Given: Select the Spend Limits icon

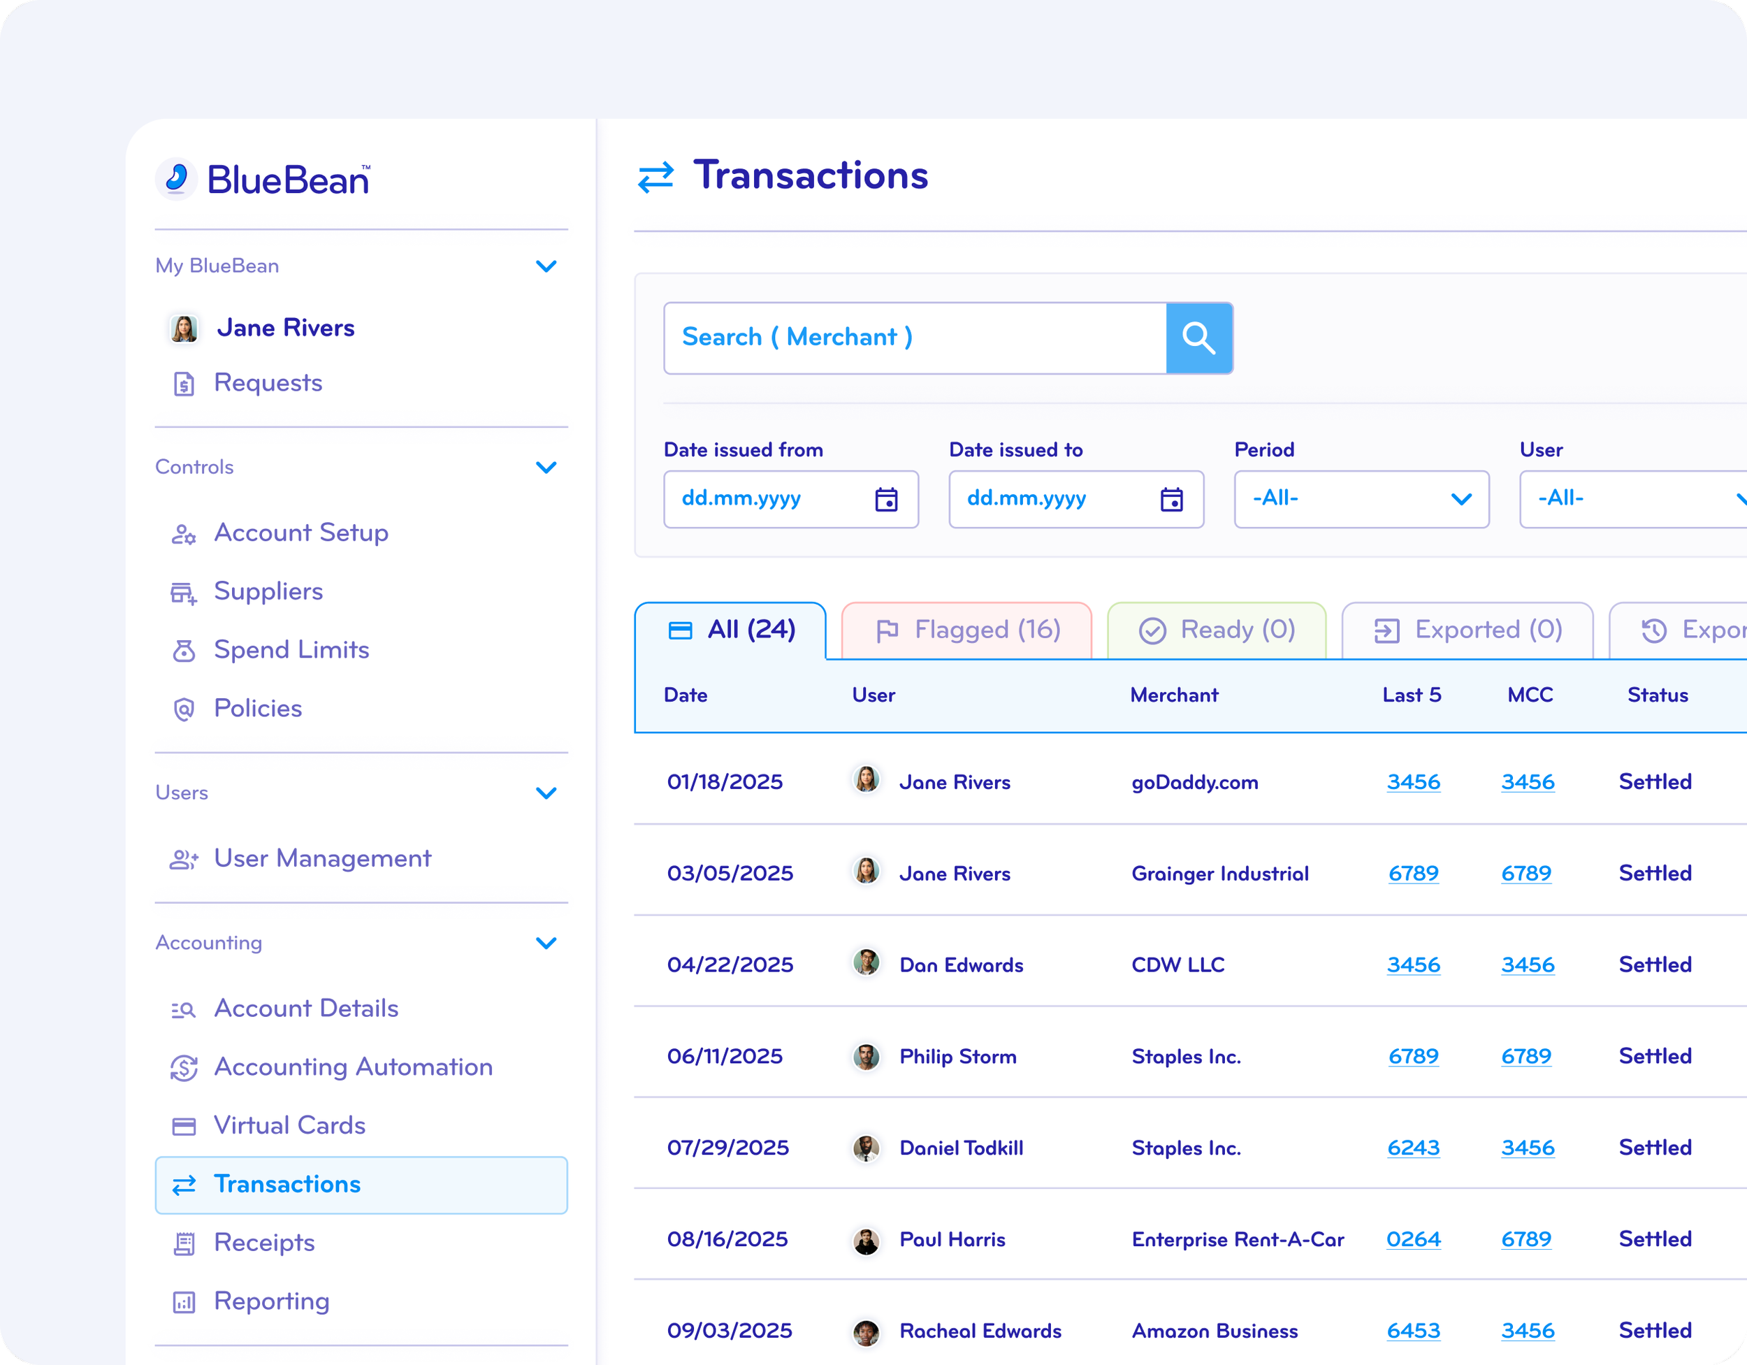Looking at the screenshot, I should tap(184, 651).
